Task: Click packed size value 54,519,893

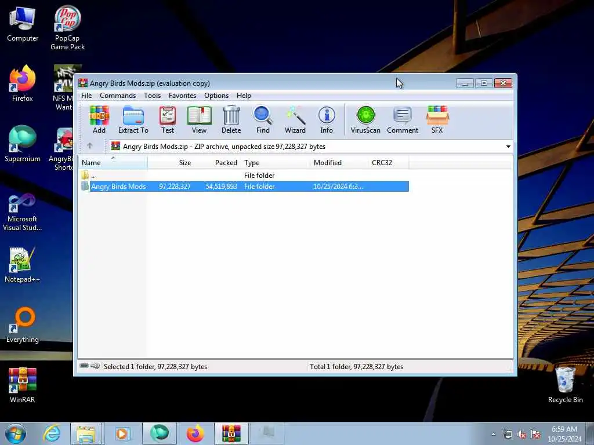Action: click(x=221, y=186)
